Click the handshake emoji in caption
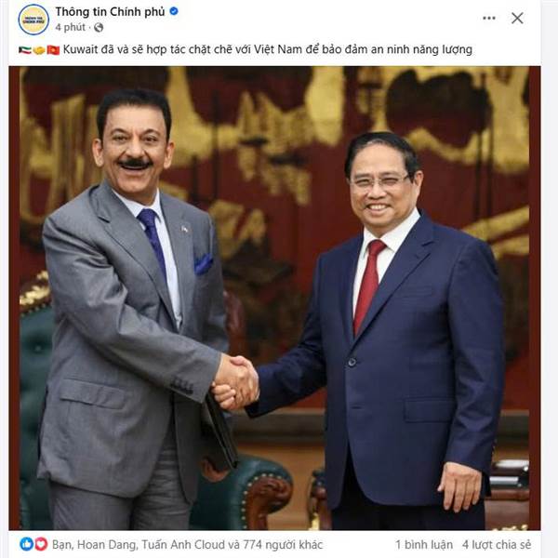 click(39, 50)
